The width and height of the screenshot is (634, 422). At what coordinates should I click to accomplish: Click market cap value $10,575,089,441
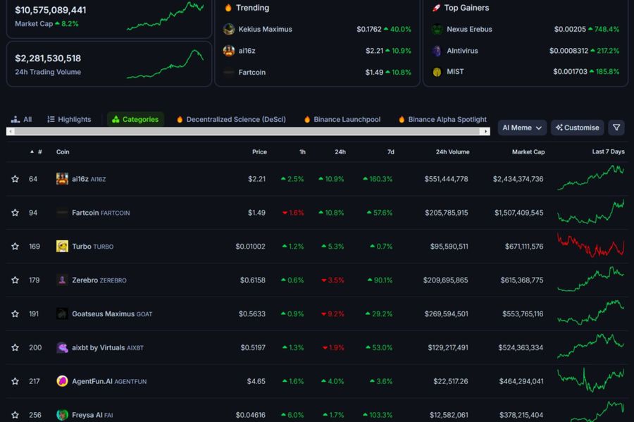[x=51, y=10]
